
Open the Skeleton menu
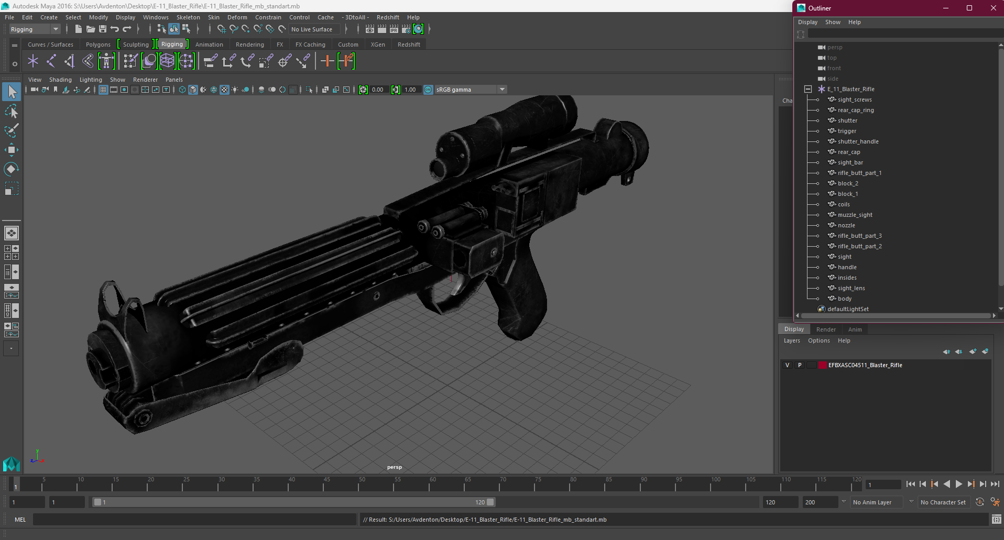pyautogui.click(x=188, y=17)
